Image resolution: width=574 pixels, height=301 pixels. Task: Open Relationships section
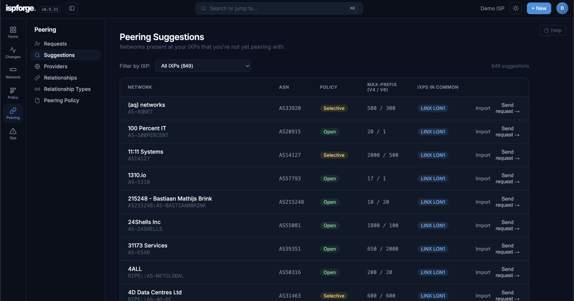pyautogui.click(x=66, y=78)
